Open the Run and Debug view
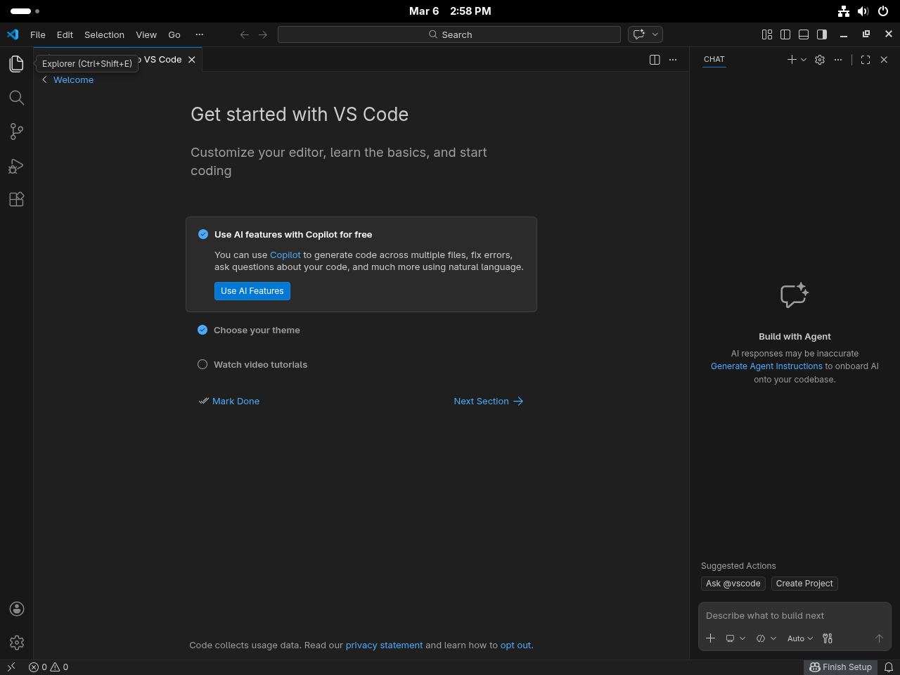 point(16,165)
